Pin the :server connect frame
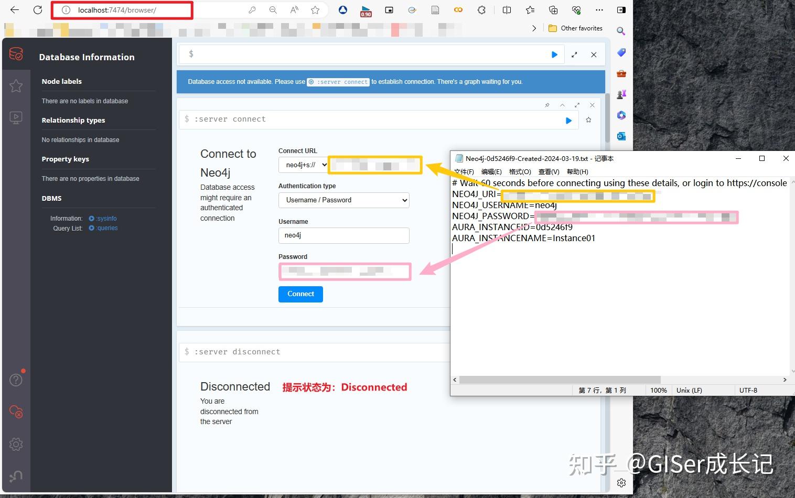The image size is (795, 498). (x=547, y=105)
